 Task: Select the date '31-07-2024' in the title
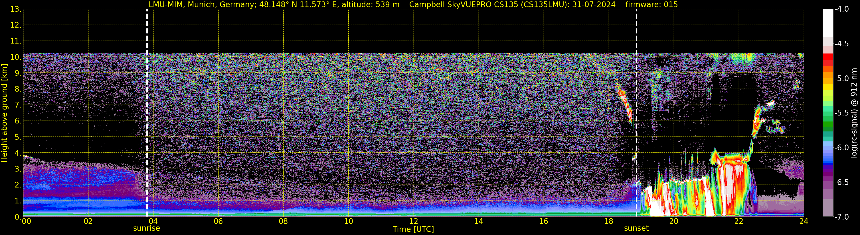594,5
